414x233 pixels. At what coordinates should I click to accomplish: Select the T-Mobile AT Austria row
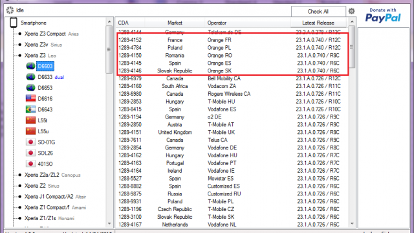coord(232,124)
